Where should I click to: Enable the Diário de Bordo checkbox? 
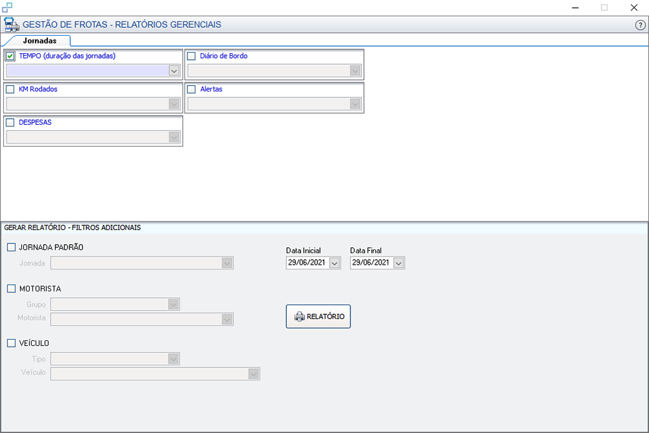(191, 56)
